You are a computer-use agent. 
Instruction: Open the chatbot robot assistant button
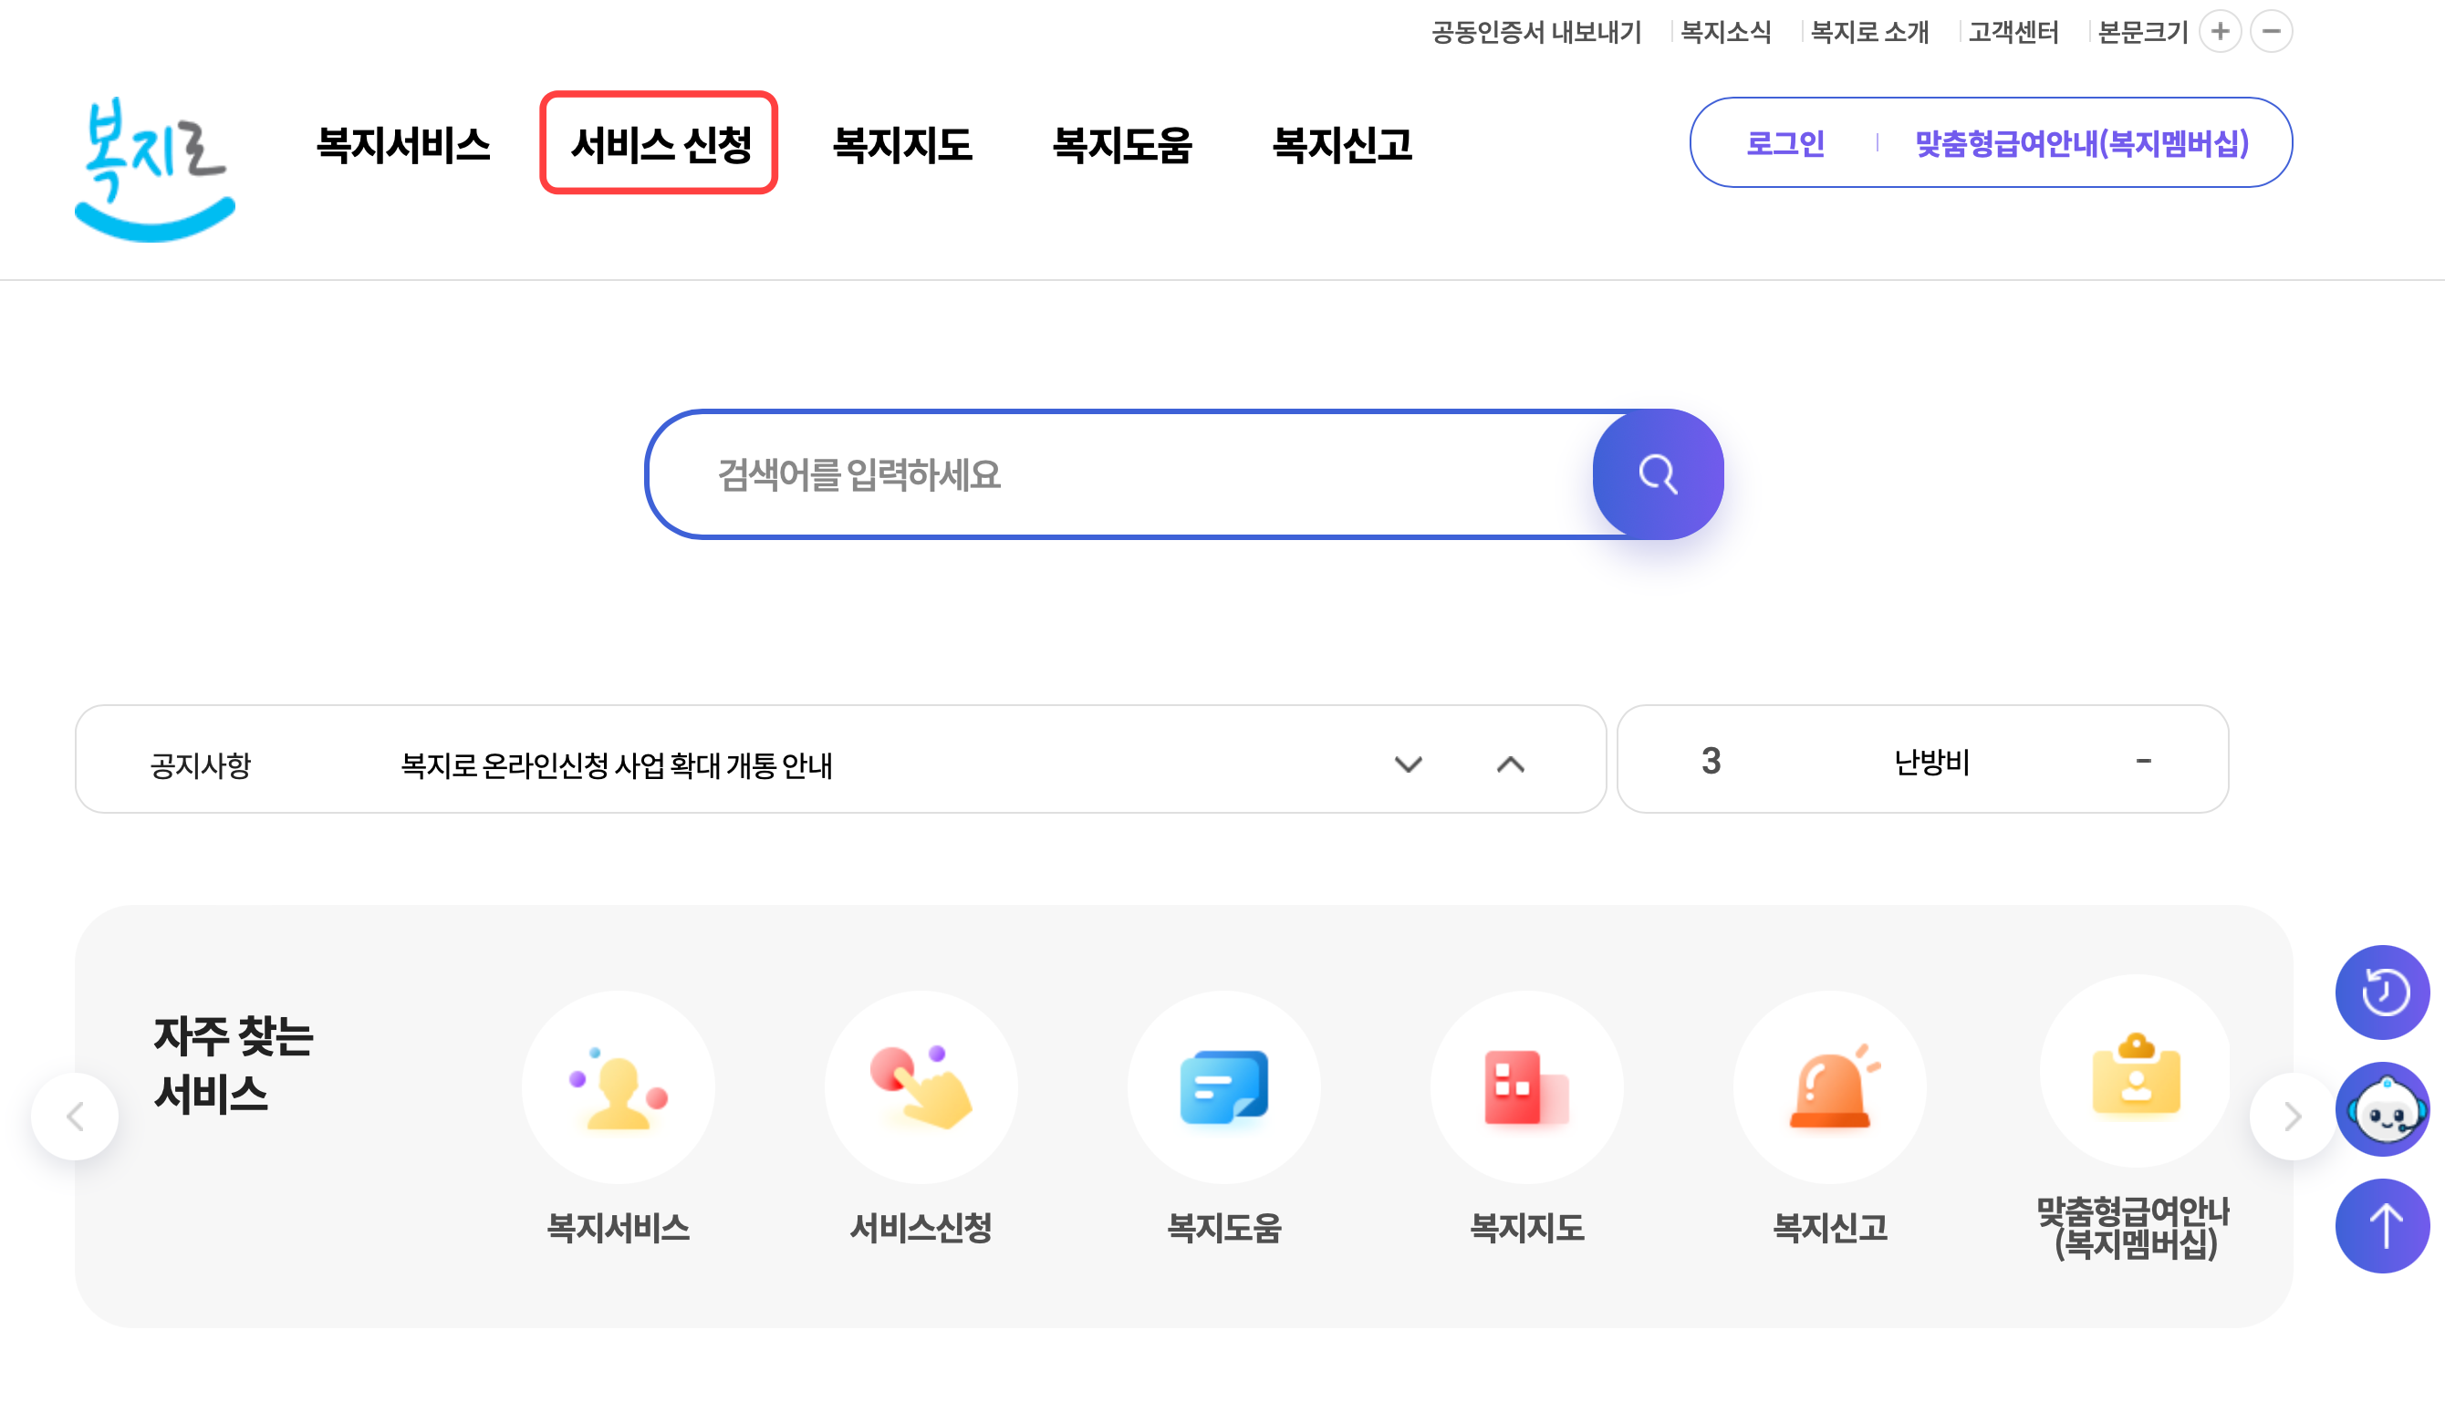pyautogui.click(x=2381, y=1110)
